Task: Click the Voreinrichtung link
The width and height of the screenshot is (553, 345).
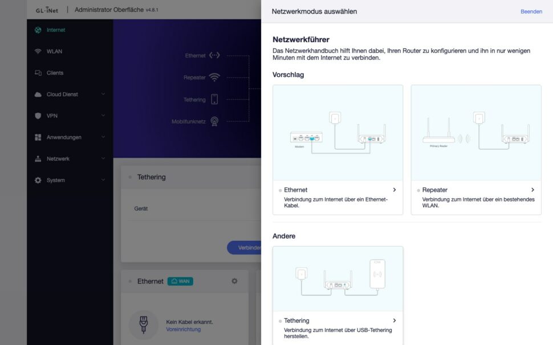Action: (184, 330)
